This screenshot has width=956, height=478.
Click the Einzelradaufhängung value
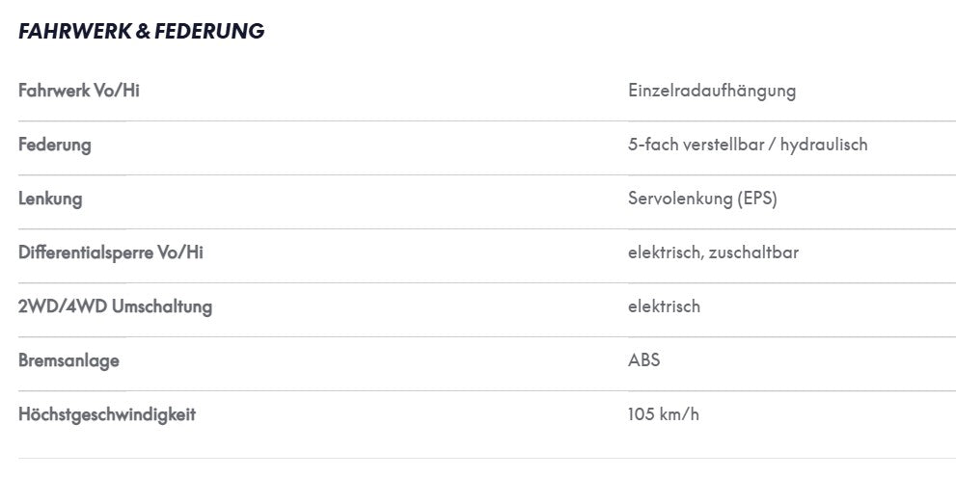pyautogui.click(x=712, y=92)
